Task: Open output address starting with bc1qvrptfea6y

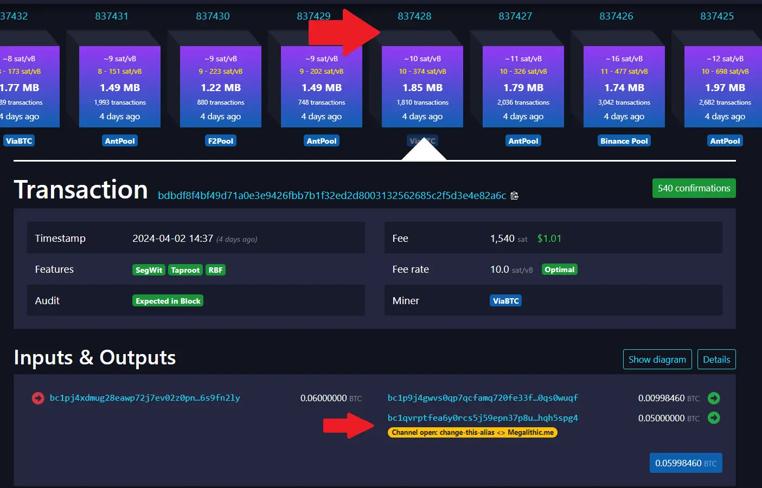Action: (483, 418)
